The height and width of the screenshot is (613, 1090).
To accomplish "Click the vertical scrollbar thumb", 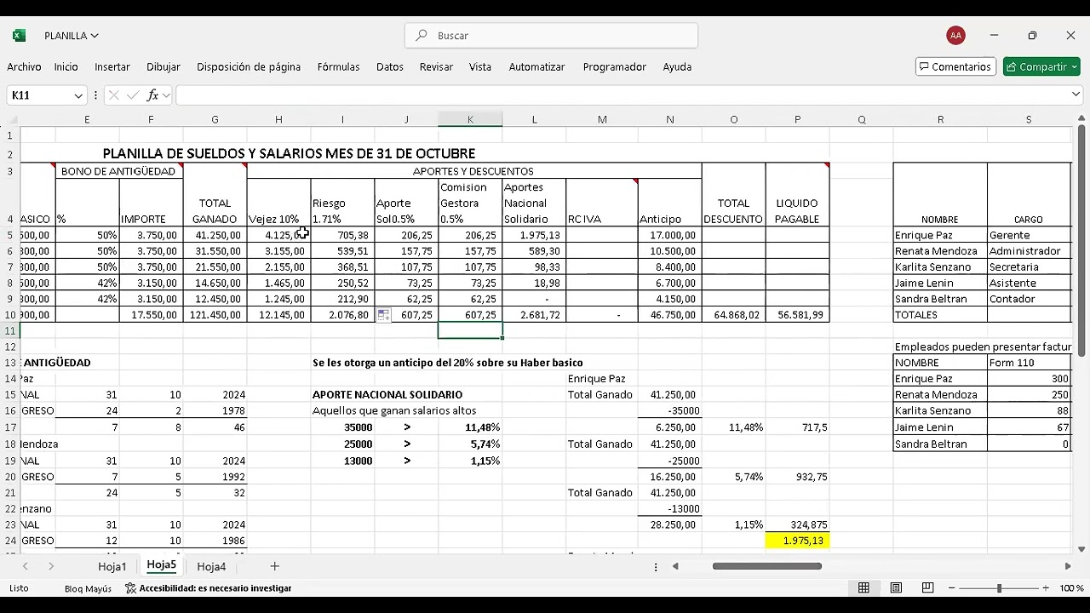I will pyautogui.click(x=1081, y=240).
